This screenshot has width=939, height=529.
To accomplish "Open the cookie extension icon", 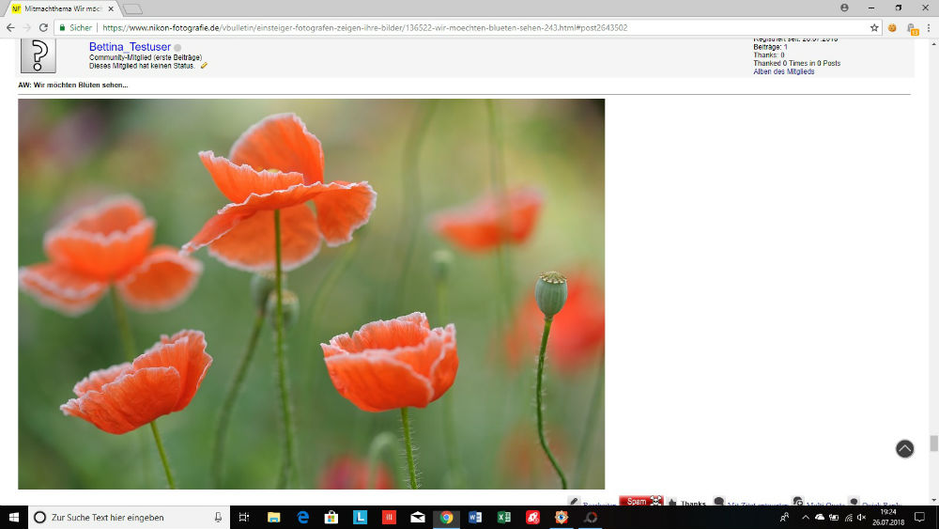I will (x=892, y=27).
